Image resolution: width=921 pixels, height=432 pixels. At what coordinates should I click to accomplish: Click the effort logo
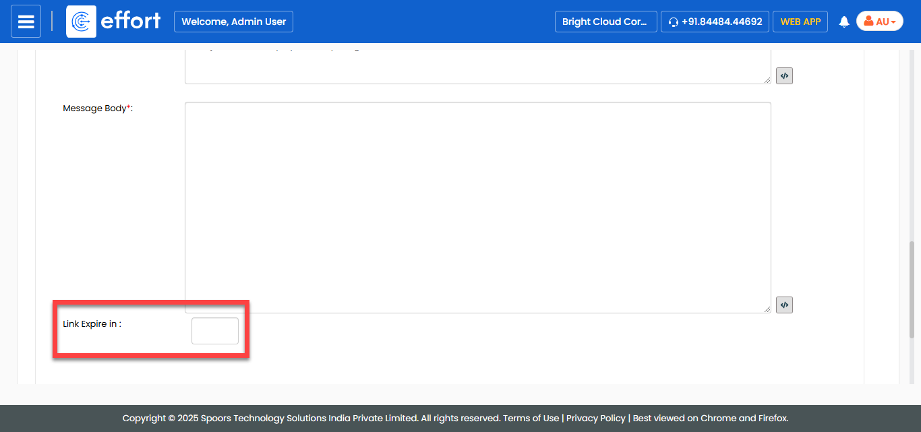click(x=114, y=22)
